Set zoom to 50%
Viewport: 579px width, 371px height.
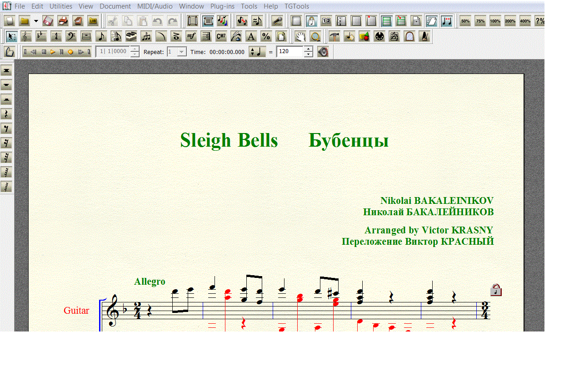tap(465, 21)
